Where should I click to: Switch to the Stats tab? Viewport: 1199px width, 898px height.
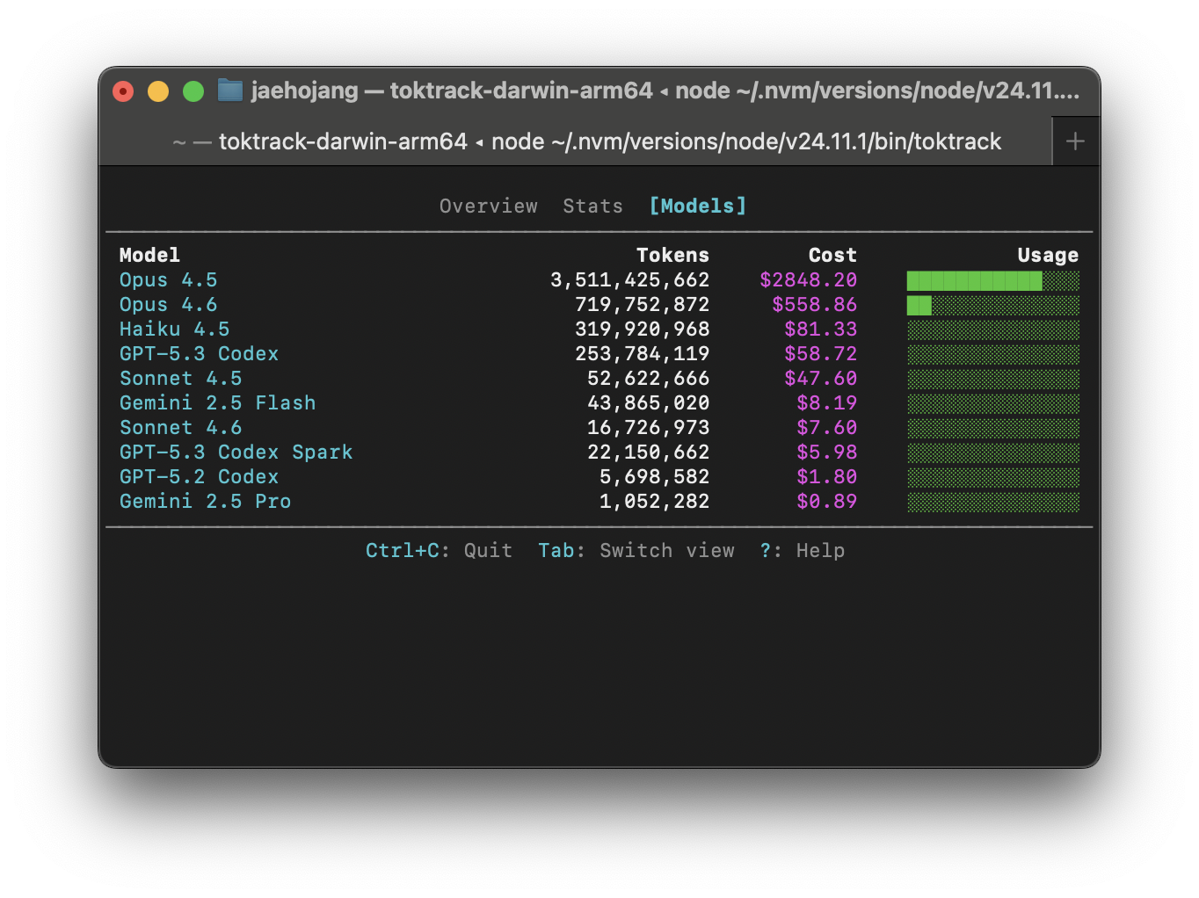(592, 206)
